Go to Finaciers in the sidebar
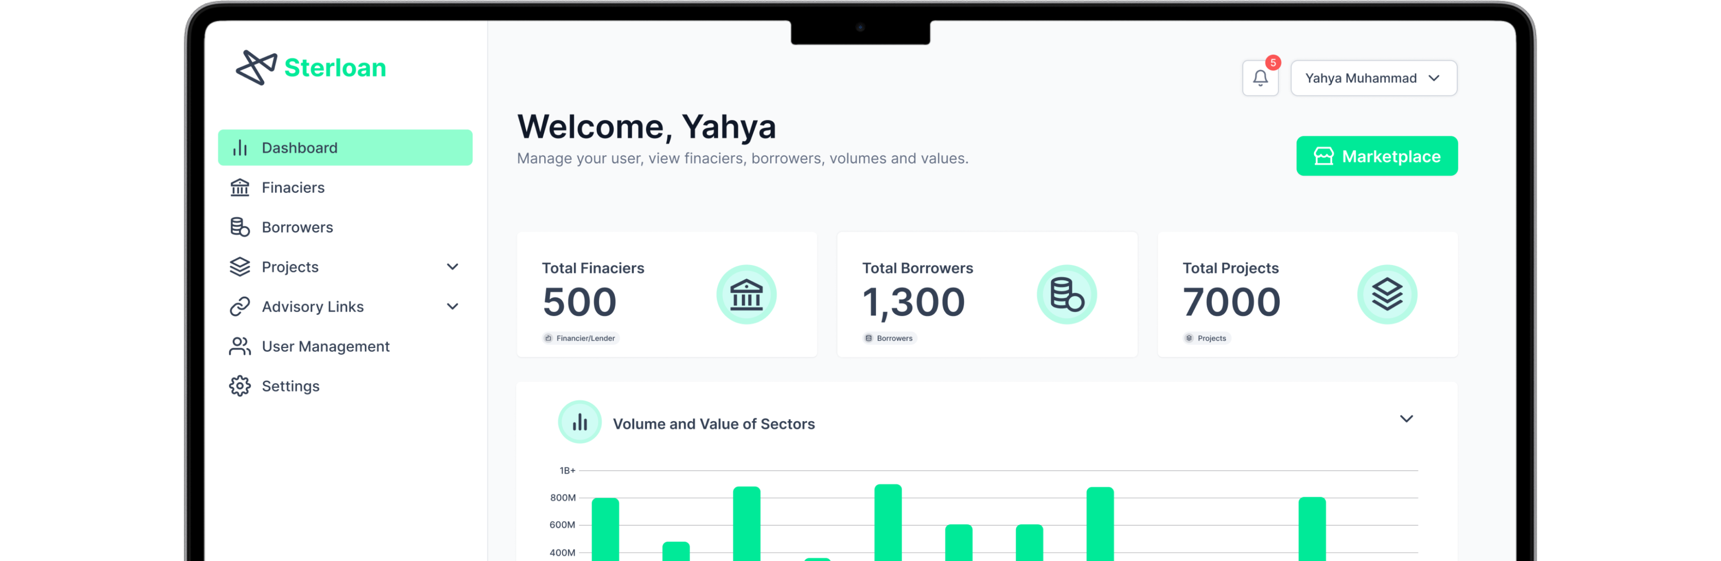The height and width of the screenshot is (561, 1721). tap(293, 187)
